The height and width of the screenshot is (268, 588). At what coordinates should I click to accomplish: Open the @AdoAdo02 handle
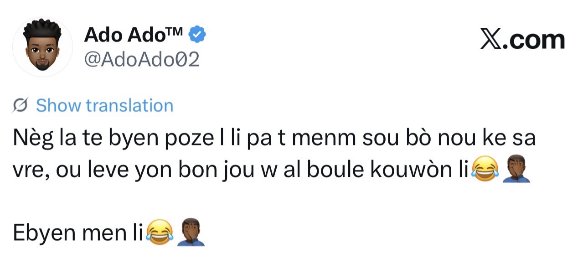click(x=142, y=59)
